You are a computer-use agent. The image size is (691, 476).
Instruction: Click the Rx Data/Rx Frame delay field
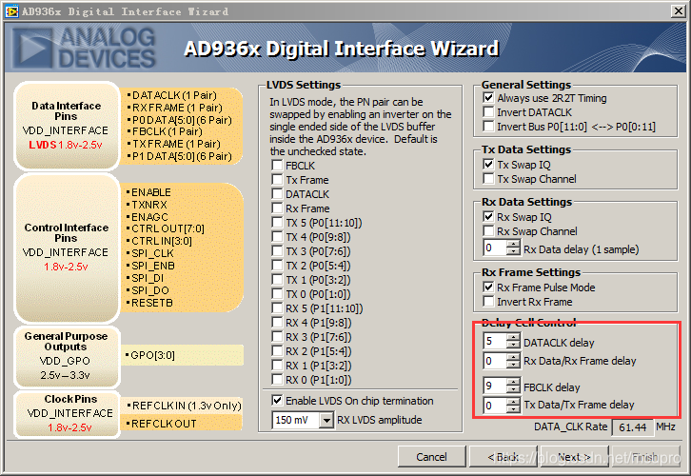pyautogui.click(x=494, y=362)
